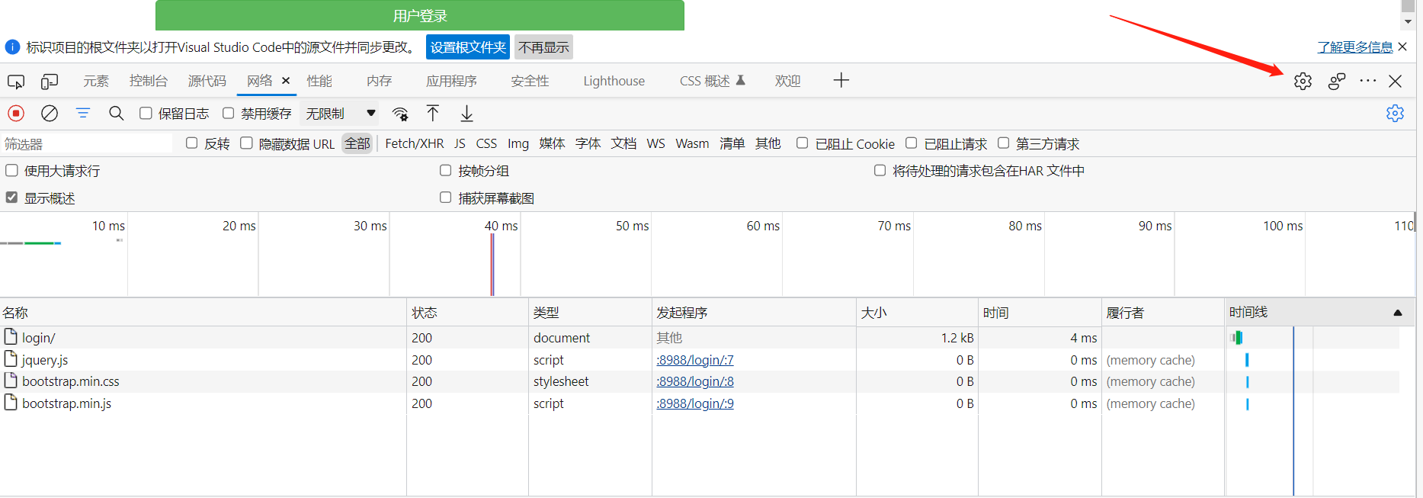Switch to the 安全性 tab
This screenshot has height=498, width=1423.
530,81
